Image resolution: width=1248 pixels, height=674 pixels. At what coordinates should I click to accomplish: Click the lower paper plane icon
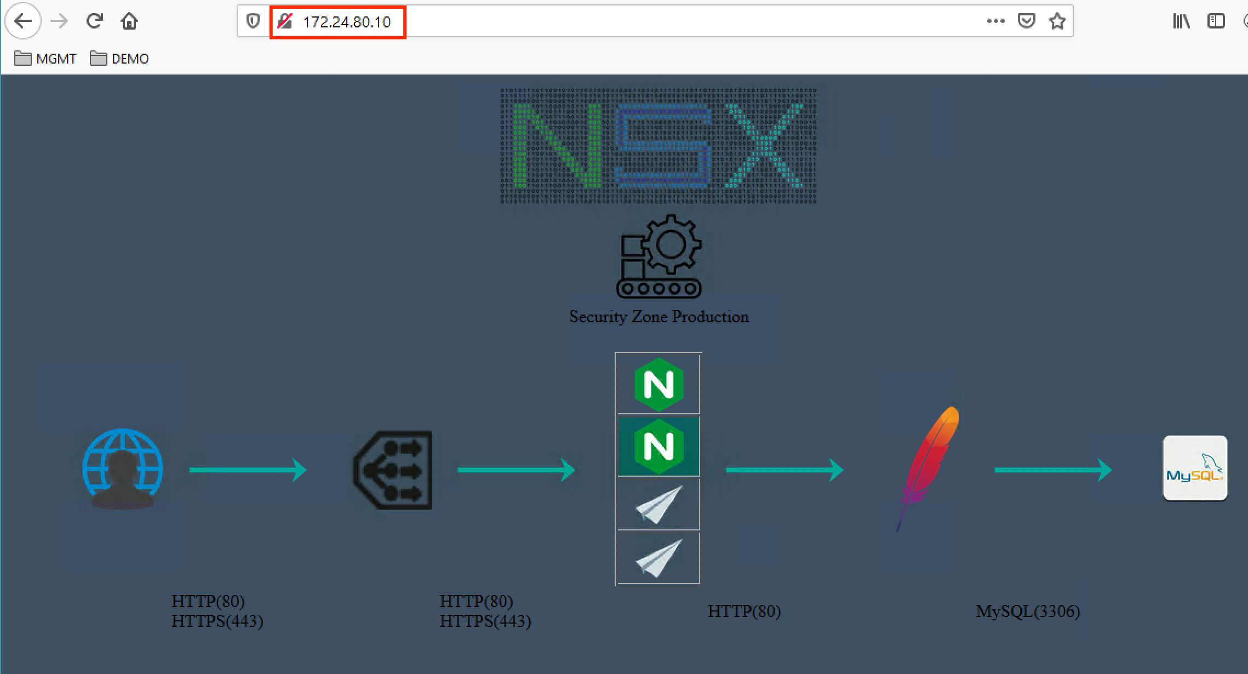(659, 558)
